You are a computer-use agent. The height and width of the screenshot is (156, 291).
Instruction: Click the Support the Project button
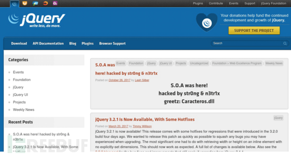click(x=254, y=31)
